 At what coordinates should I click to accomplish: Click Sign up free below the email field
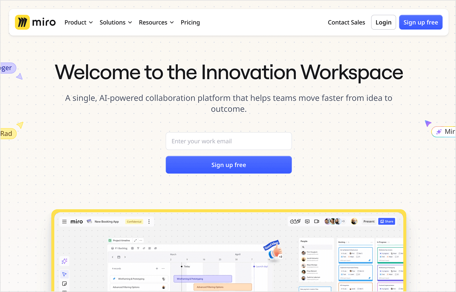(229, 165)
